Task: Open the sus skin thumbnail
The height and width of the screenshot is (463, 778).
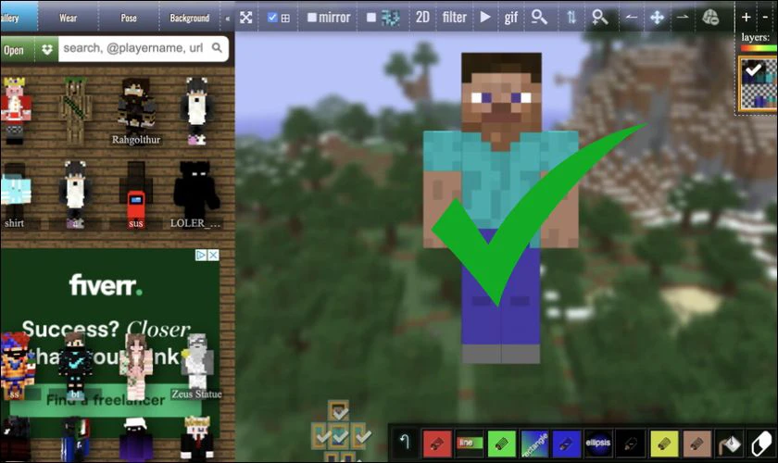Action: click(136, 194)
